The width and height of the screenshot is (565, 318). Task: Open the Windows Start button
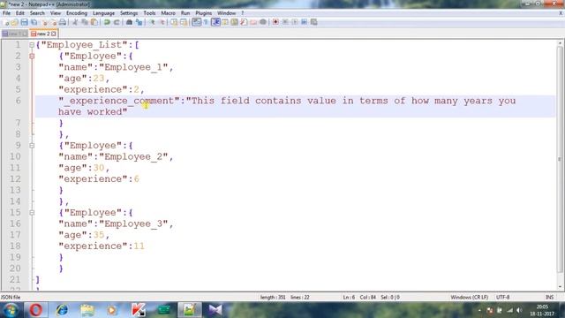pyautogui.click(x=11, y=310)
